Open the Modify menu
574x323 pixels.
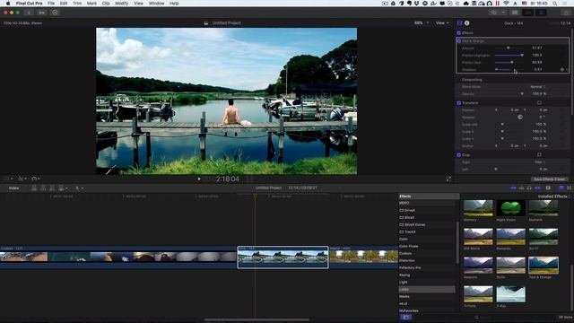coord(122,4)
